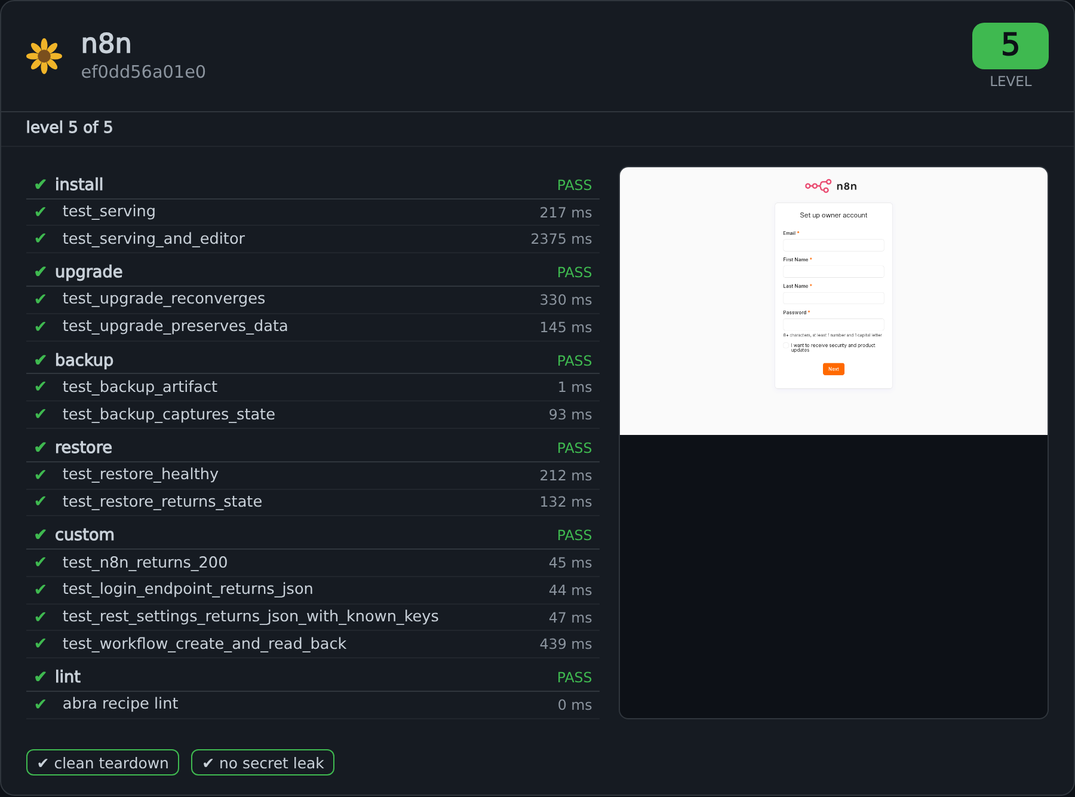Click the lint section heading

(68, 677)
